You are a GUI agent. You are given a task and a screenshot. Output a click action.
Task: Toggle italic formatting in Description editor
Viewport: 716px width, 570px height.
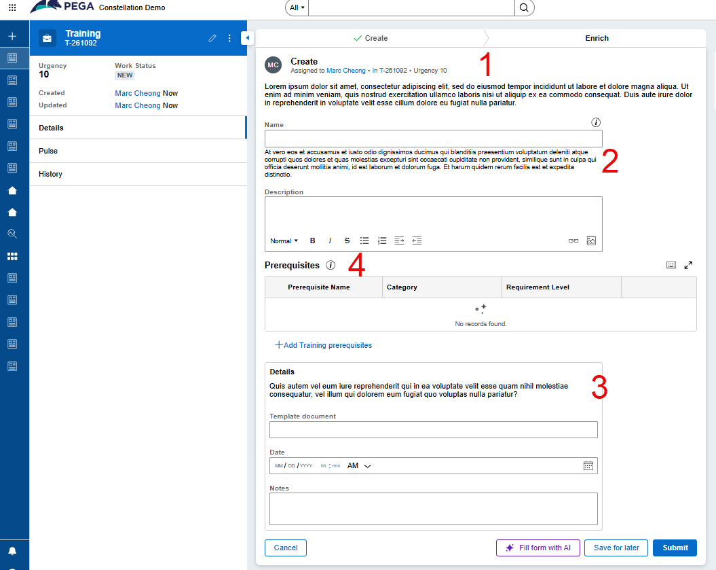click(331, 241)
